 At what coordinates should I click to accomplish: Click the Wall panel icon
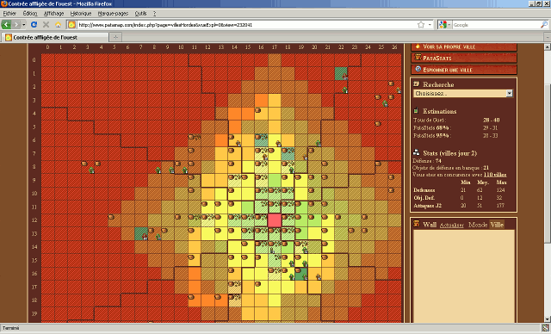(417, 224)
